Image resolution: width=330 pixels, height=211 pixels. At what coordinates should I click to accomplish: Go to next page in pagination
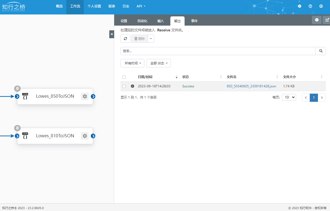(322, 98)
